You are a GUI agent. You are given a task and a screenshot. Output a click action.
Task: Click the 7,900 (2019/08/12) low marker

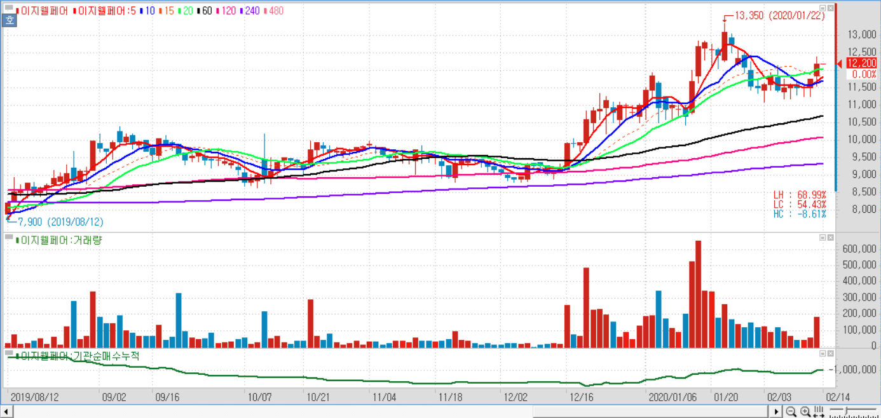click(60, 222)
